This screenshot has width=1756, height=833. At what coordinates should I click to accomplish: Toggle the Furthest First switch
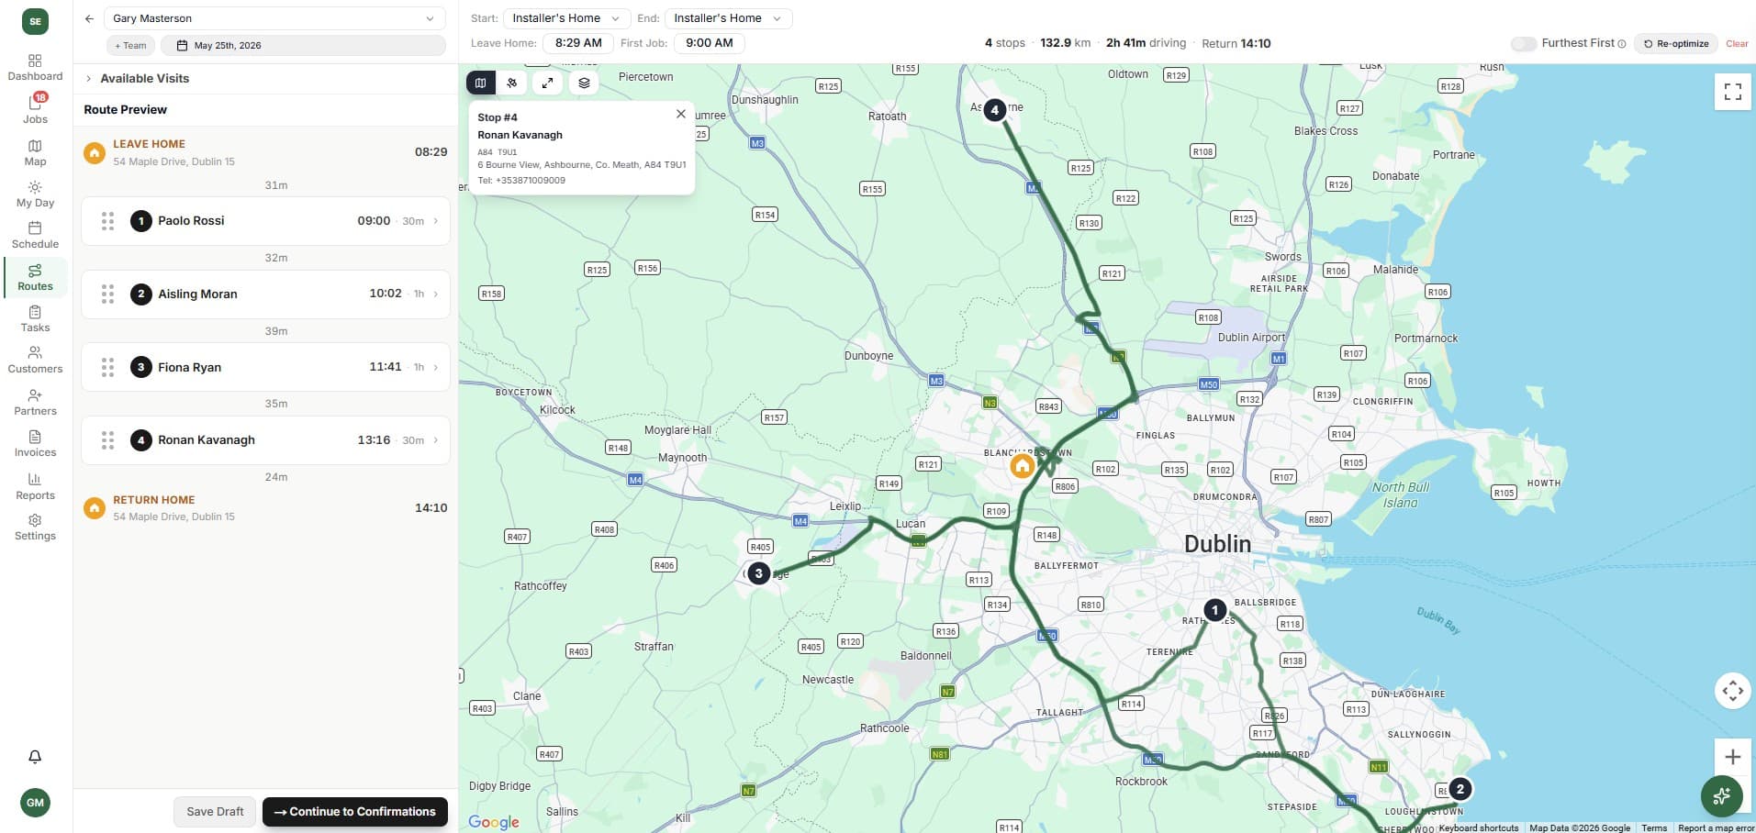[1524, 44]
